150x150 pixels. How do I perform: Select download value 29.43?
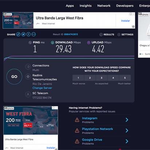64,49
